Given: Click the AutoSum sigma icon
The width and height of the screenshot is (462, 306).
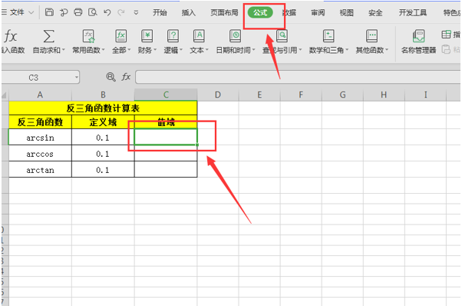Looking at the screenshot, I should 48,37.
